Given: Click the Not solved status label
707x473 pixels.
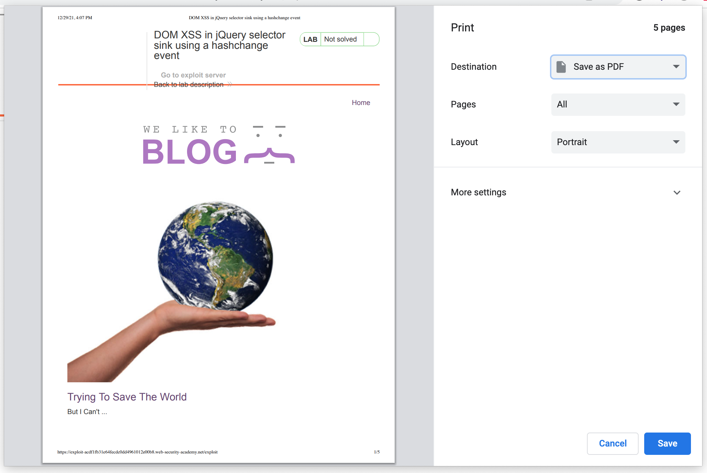Looking at the screenshot, I should [x=340, y=39].
